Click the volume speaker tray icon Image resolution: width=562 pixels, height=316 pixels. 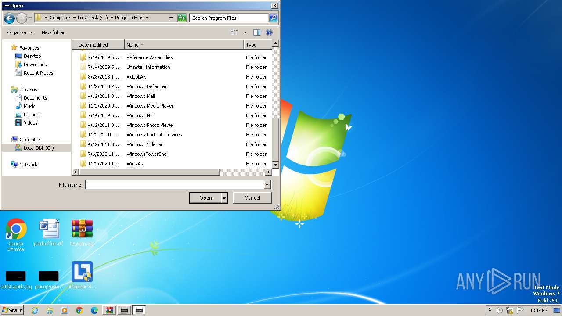[x=499, y=310]
